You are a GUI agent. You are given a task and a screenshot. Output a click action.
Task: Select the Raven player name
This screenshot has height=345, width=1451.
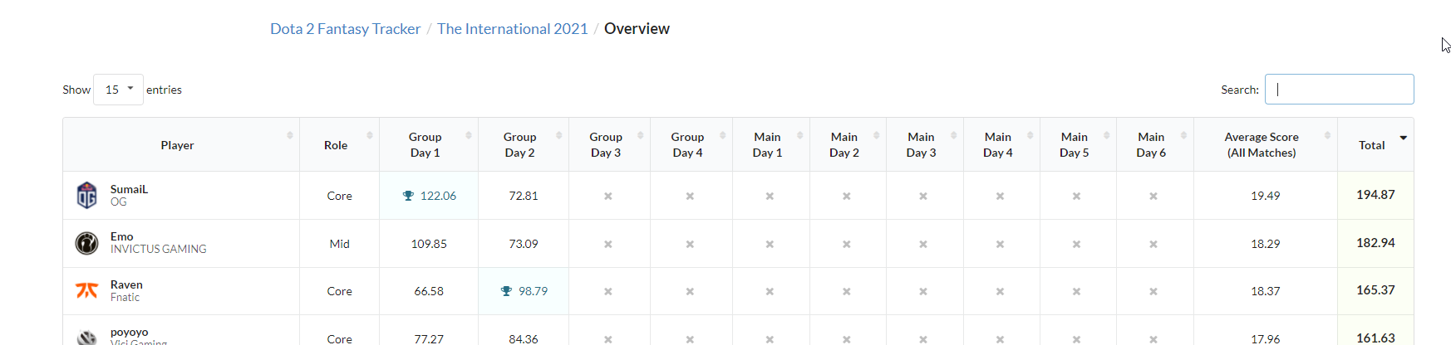[x=126, y=284]
